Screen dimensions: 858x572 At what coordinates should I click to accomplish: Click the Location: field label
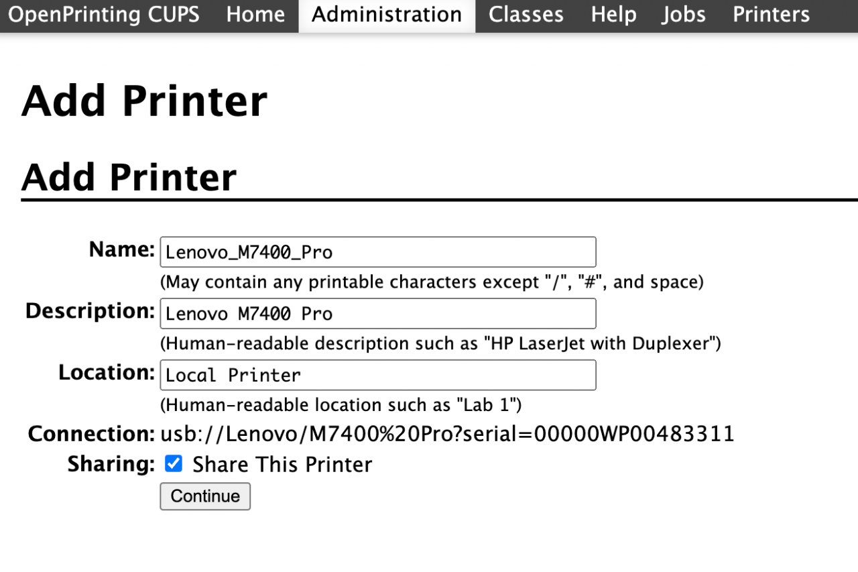[x=107, y=373]
